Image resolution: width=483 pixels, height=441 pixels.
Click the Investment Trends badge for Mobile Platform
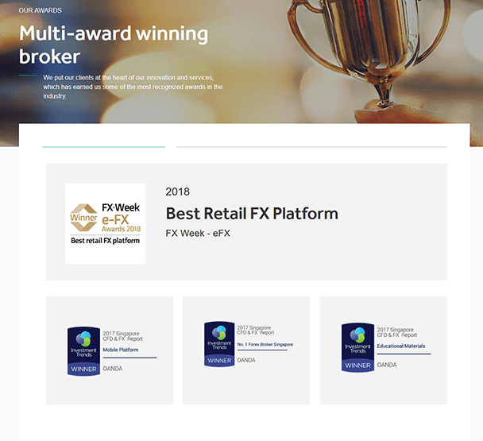click(83, 351)
